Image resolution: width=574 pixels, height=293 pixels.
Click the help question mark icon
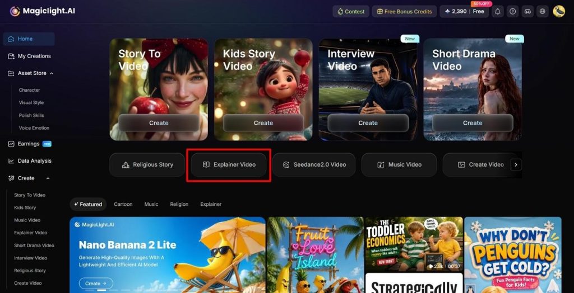tap(512, 11)
